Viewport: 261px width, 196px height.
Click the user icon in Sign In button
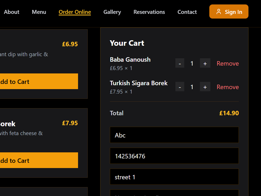(x=218, y=12)
